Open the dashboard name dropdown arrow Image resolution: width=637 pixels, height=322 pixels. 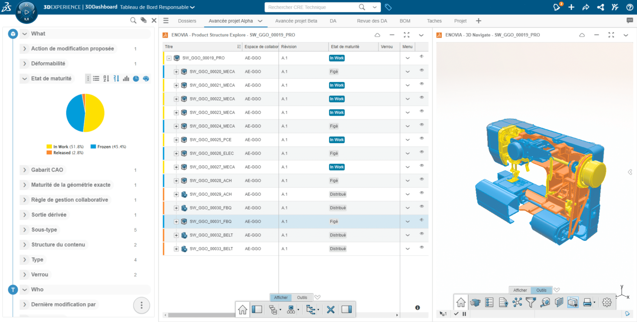coord(193,7)
